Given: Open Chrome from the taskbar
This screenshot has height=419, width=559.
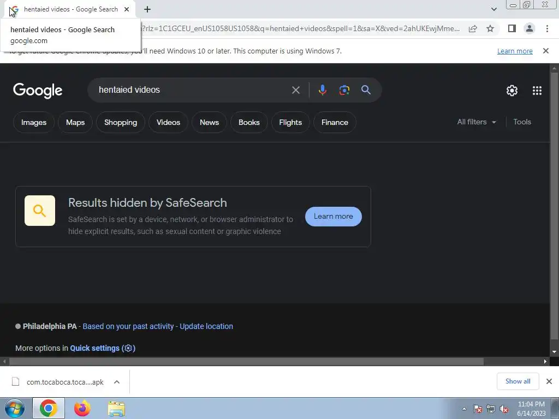Looking at the screenshot, I should (x=49, y=408).
